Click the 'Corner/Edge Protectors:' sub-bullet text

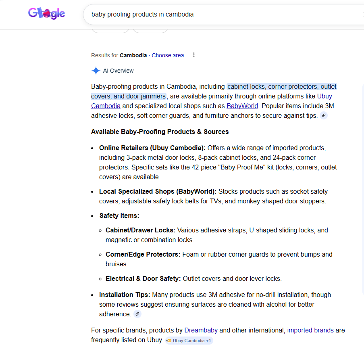click(x=143, y=255)
